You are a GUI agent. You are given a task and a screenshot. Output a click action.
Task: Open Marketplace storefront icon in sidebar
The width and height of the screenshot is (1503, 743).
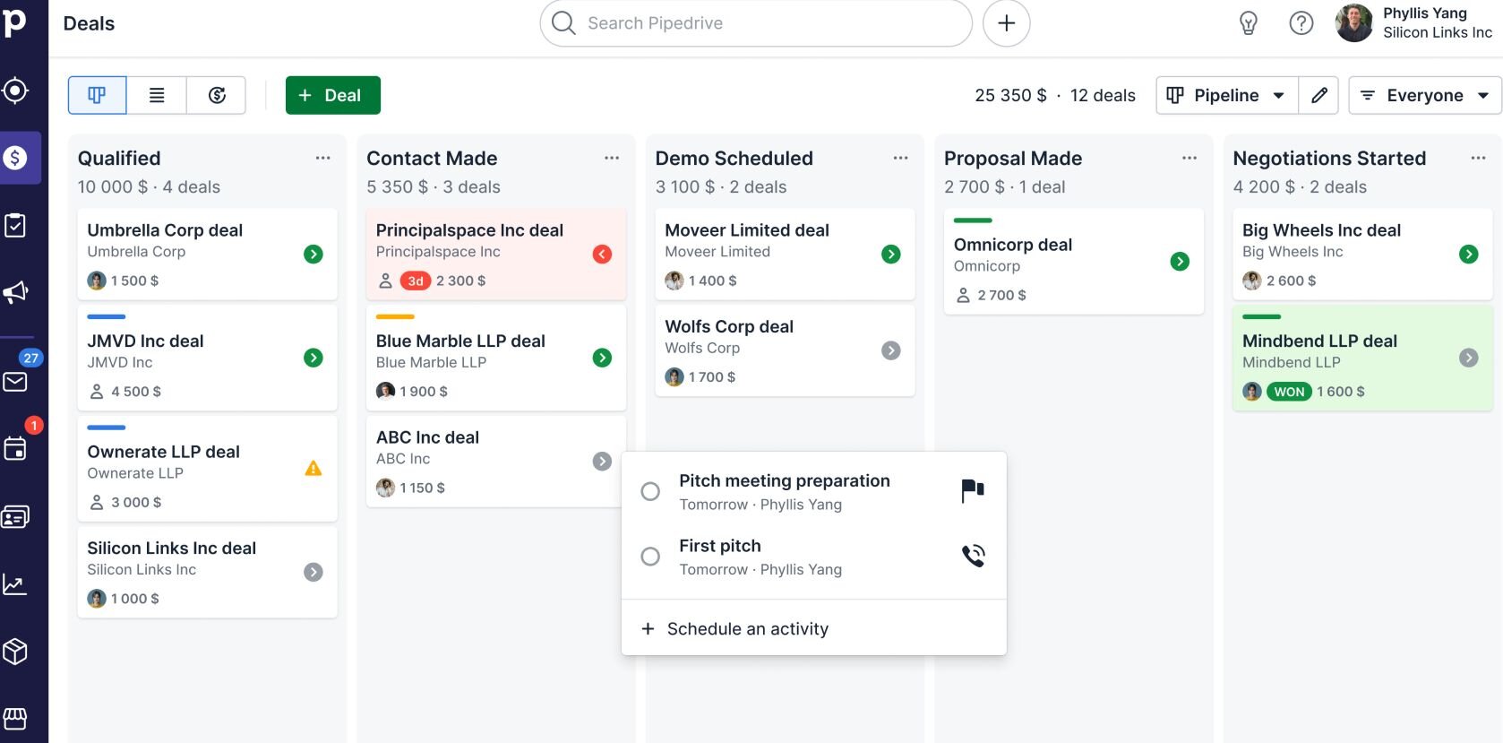coord(15,719)
